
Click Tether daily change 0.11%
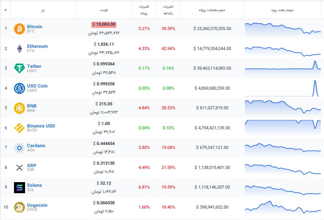click(x=144, y=68)
